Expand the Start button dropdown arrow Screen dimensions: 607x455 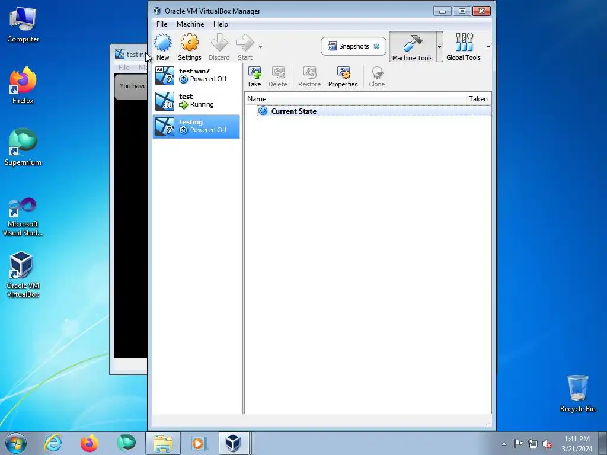pos(261,47)
